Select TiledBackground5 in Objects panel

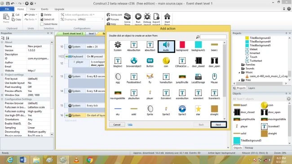(x=248, y=141)
